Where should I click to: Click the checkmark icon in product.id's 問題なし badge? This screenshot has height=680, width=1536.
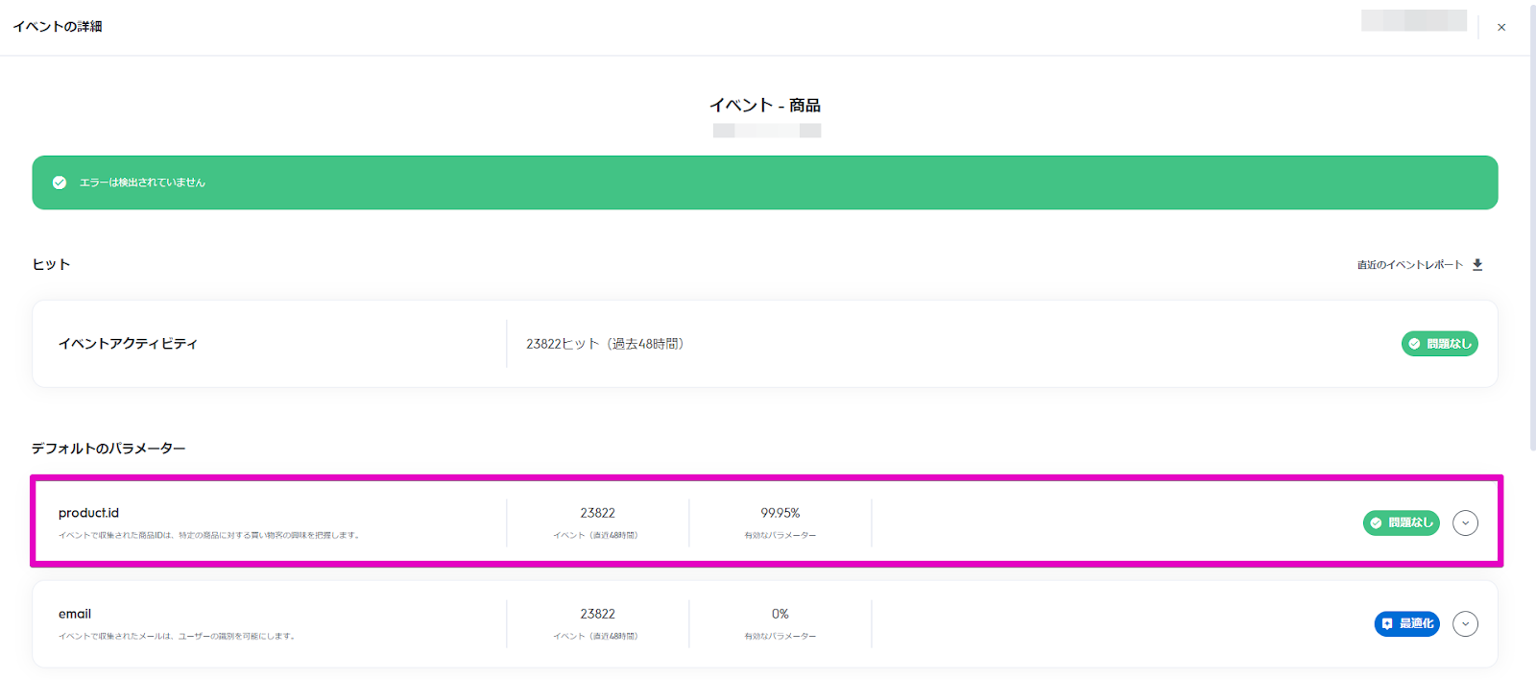pyautogui.click(x=1376, y=523)
